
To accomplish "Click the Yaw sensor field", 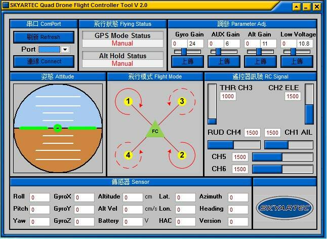I will pyautogui.click(x=39, y=222).
